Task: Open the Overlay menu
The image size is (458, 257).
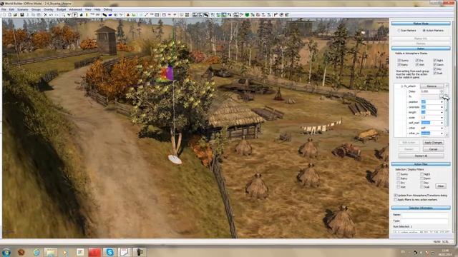Action: 49,9
